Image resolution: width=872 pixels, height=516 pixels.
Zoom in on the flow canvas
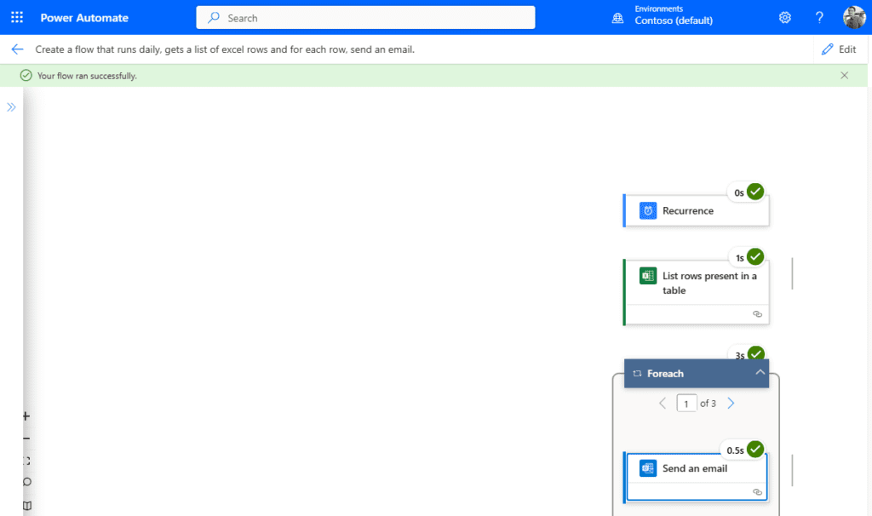click(26, 416)
